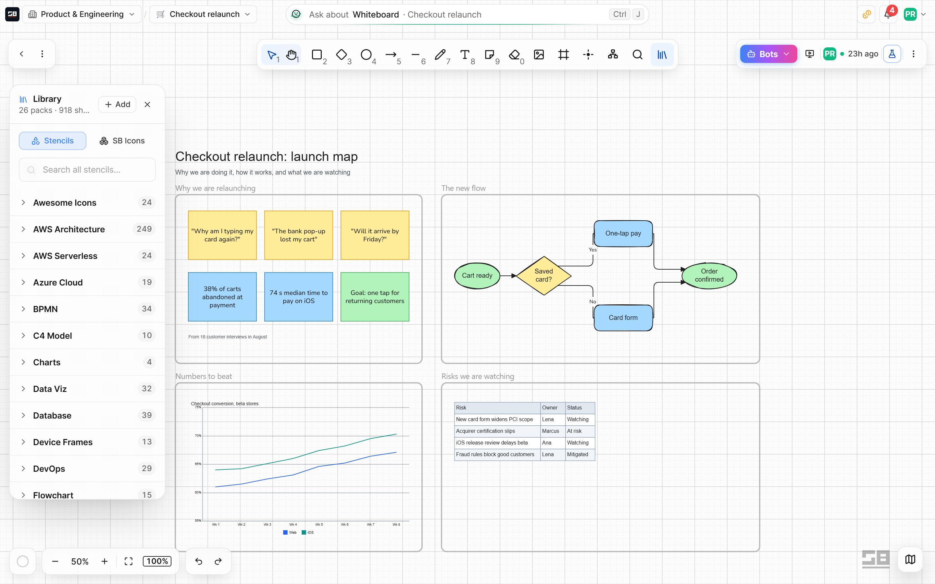Image resolution: width=935 pixels, height=584 pixels.
Task: Focus the Search all stencils field
Action: click(x=87, y=170)
